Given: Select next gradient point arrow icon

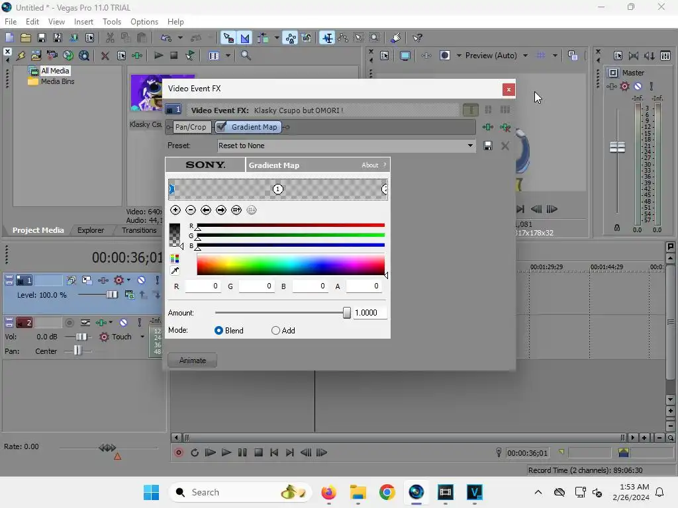Looking at the screenshot, I should click(221, 210).
